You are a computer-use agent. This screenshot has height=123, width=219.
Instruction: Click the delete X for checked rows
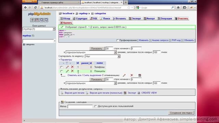pyautogui.click(x=132, y=75)
